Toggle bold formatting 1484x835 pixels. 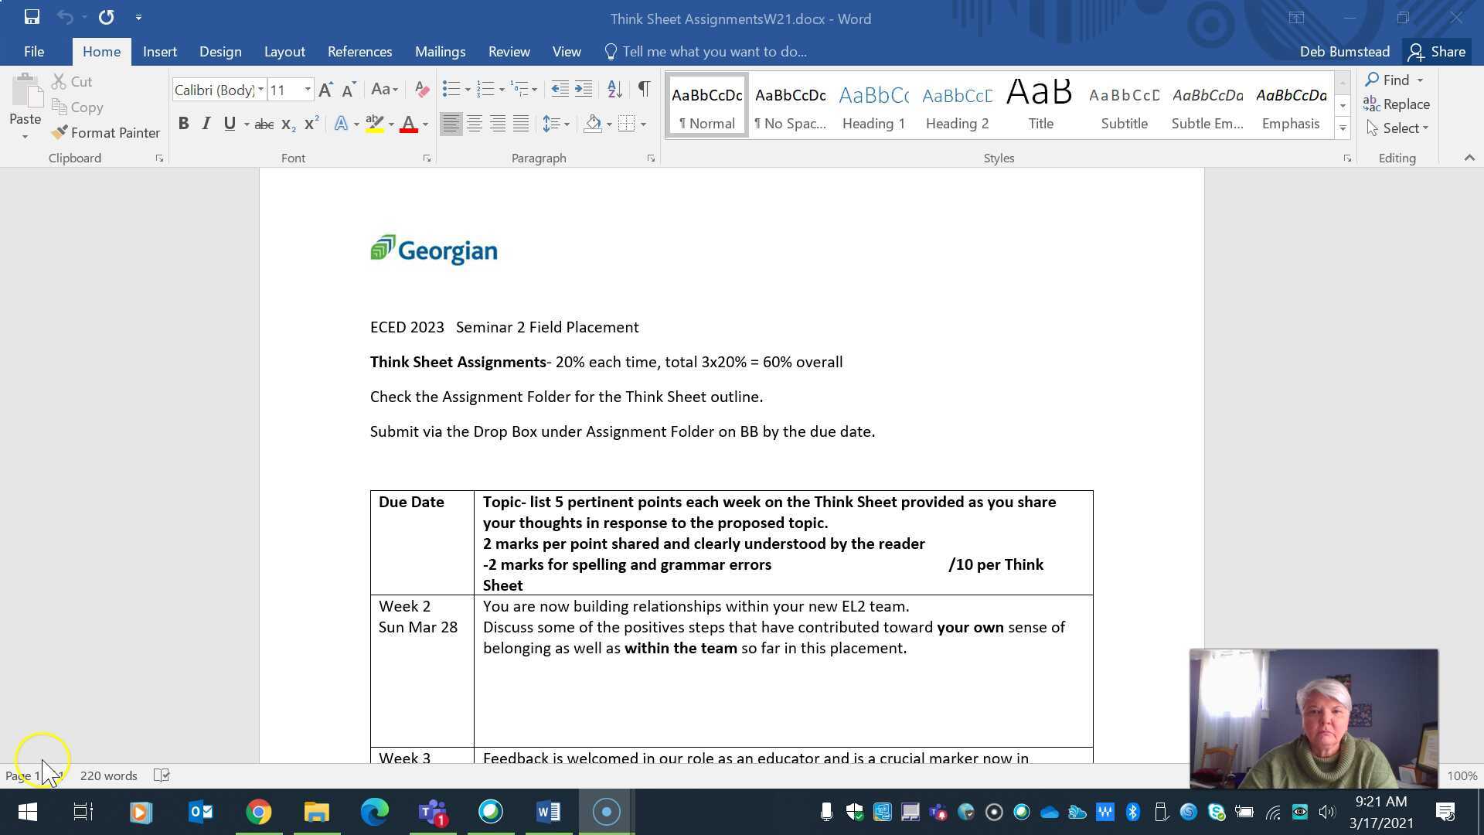tap(183, 124)
